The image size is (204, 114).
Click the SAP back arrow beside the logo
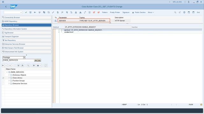pyautogui.click(x=6, y=7)
